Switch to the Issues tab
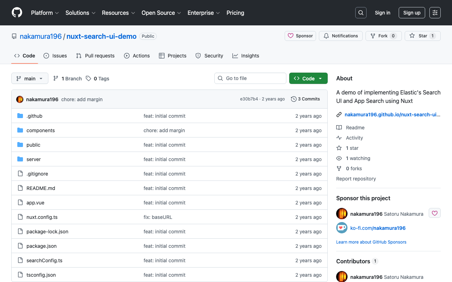The width and height of the screenshot is (452, 282). click(x=55, y=56)
